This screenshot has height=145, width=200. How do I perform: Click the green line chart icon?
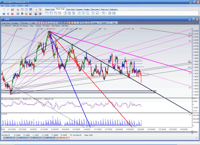78,23
